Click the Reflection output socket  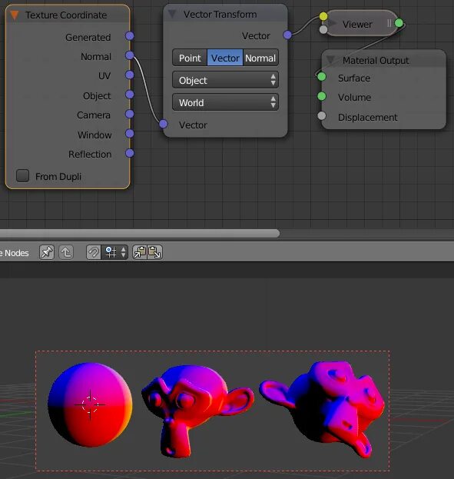[x=130, y=153]
